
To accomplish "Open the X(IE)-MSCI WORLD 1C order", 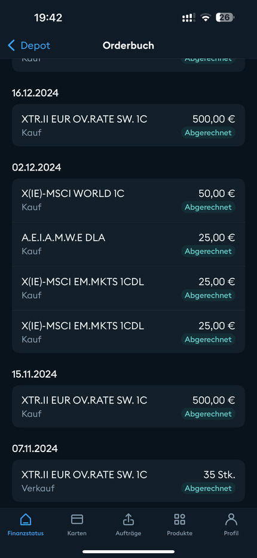I will pyautogui.click(x=128, y=201).
